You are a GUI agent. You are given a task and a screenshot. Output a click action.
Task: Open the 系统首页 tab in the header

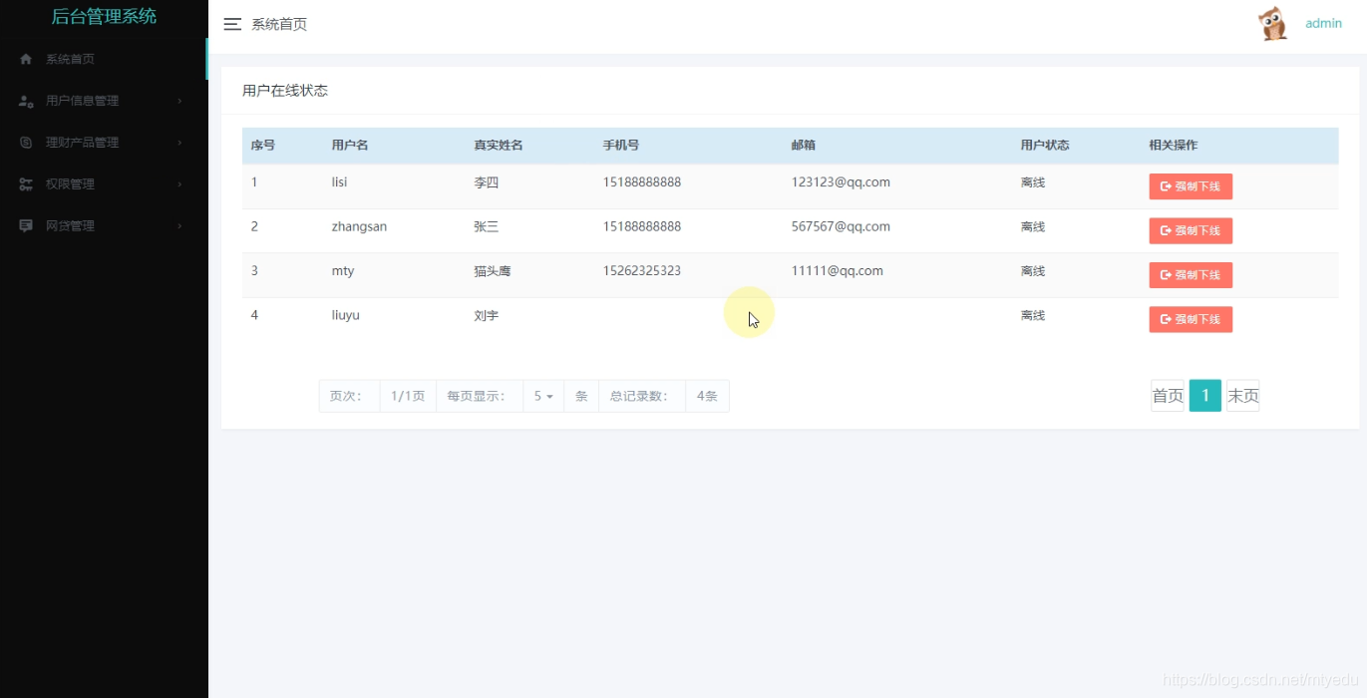[280, 24]
